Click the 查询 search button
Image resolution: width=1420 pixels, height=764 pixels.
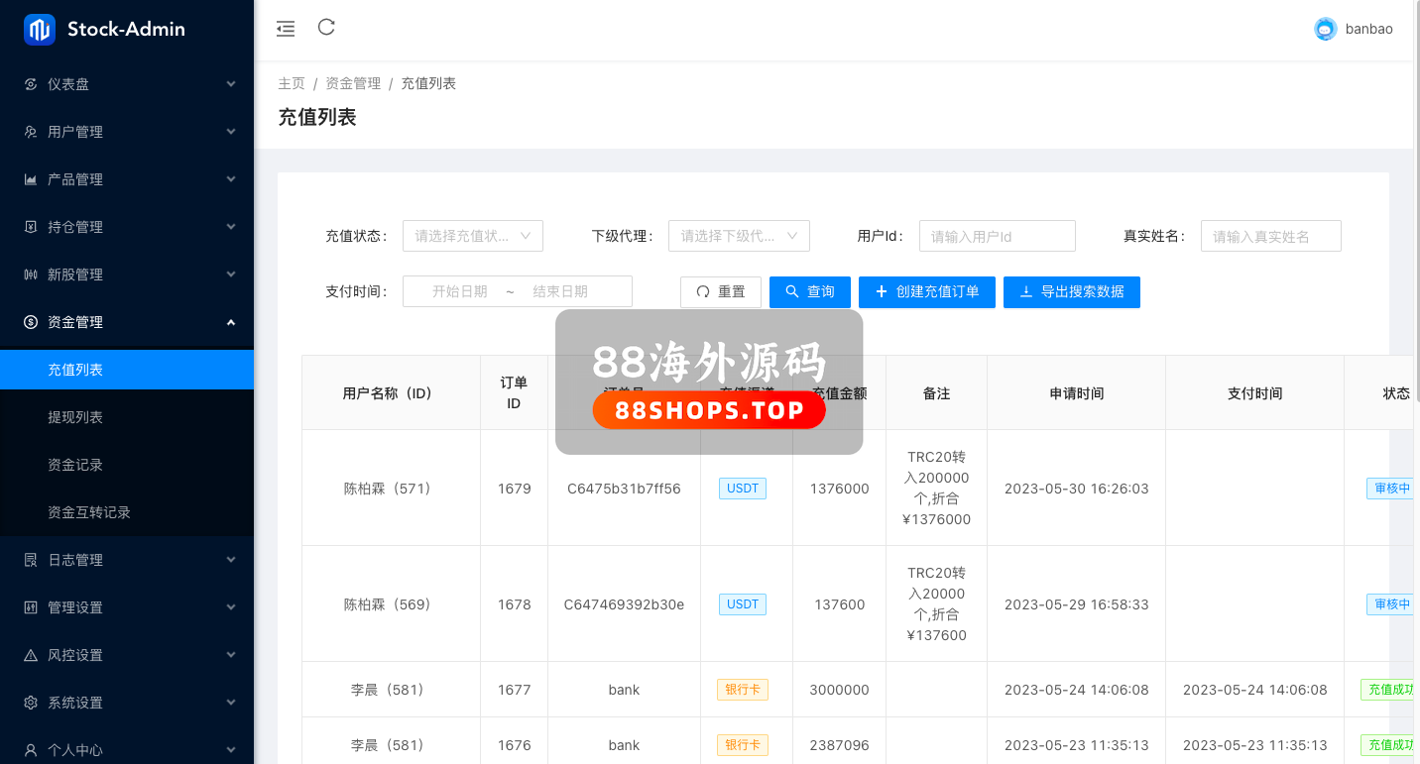[810, 292]
